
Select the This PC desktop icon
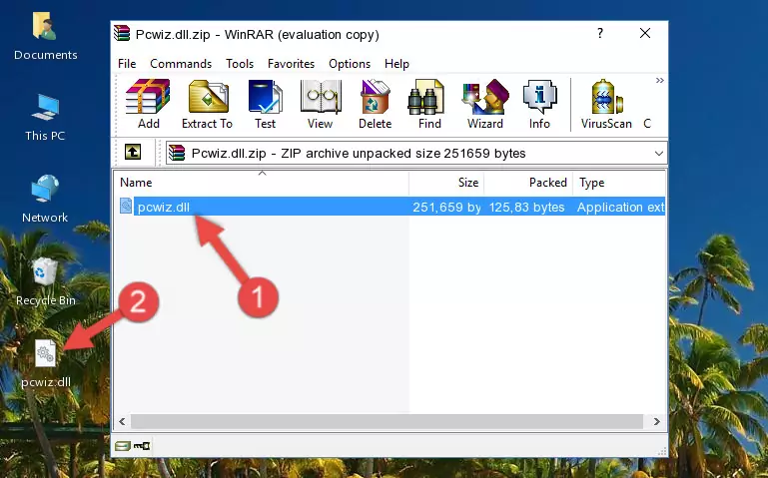[x=45, y=118]
